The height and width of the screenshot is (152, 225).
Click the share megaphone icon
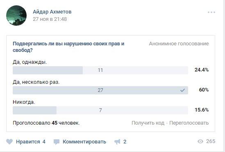point(117,142)
